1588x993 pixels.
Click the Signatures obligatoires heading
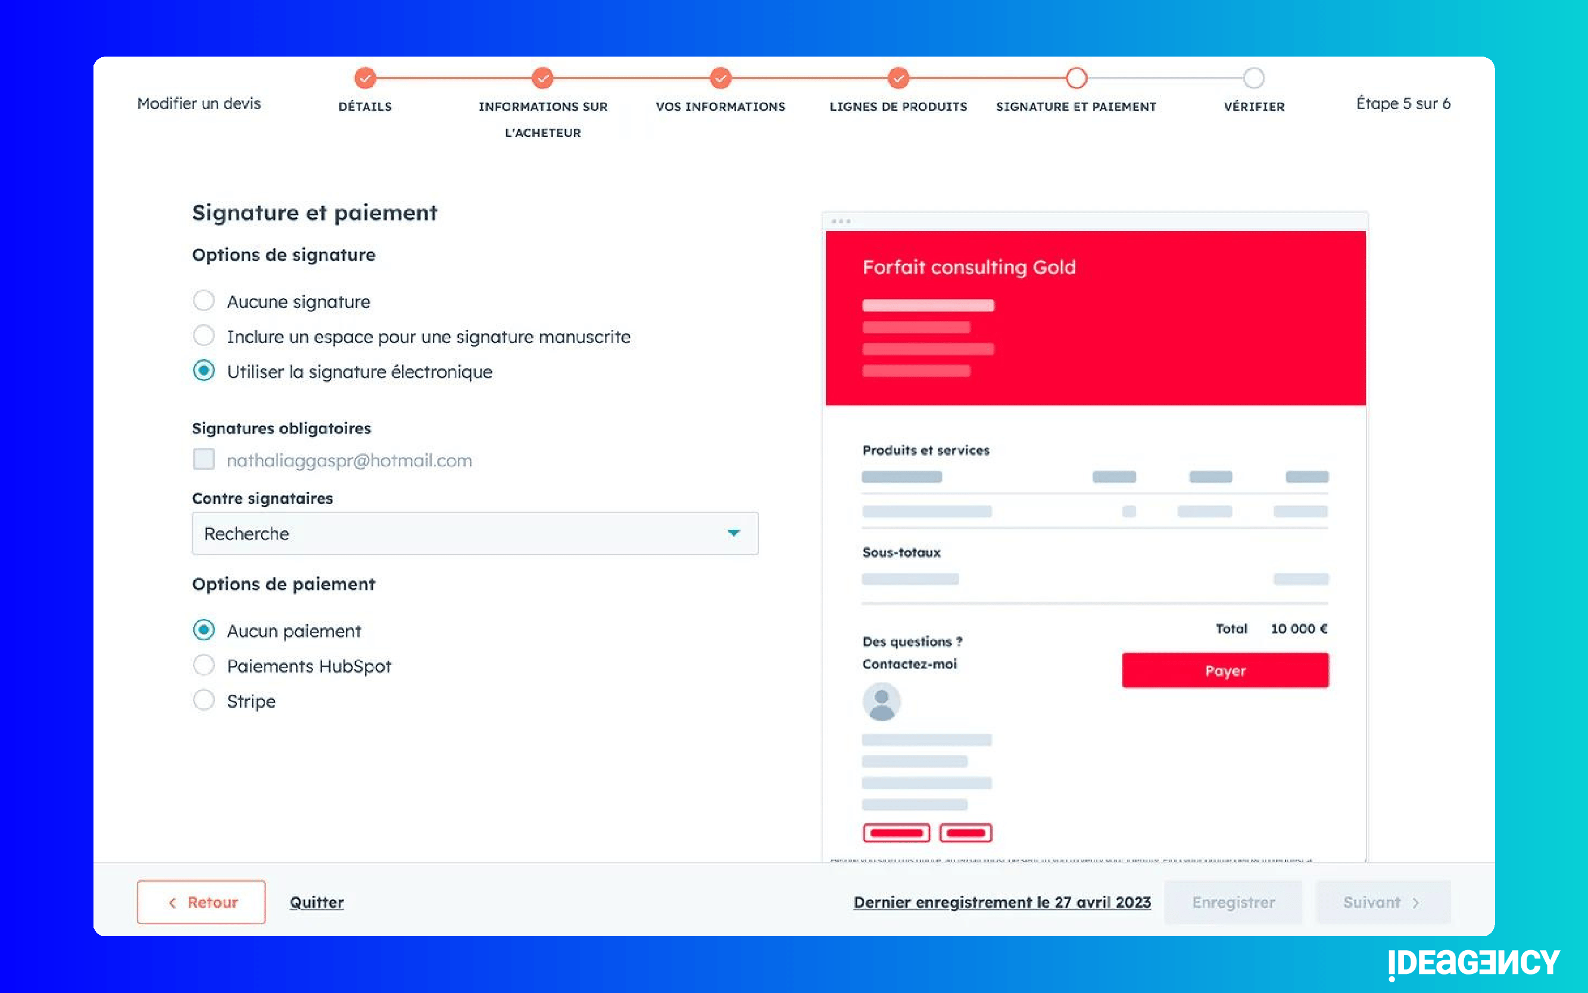(x=282, y=428)
